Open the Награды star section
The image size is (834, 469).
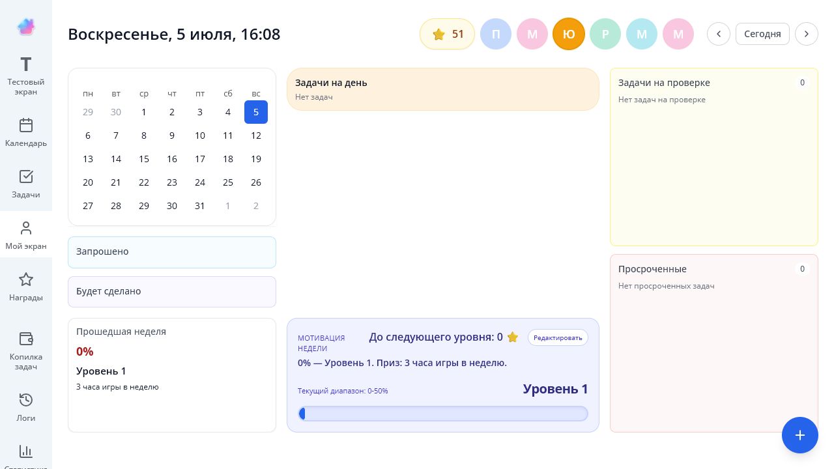click(x=26, y=287)
